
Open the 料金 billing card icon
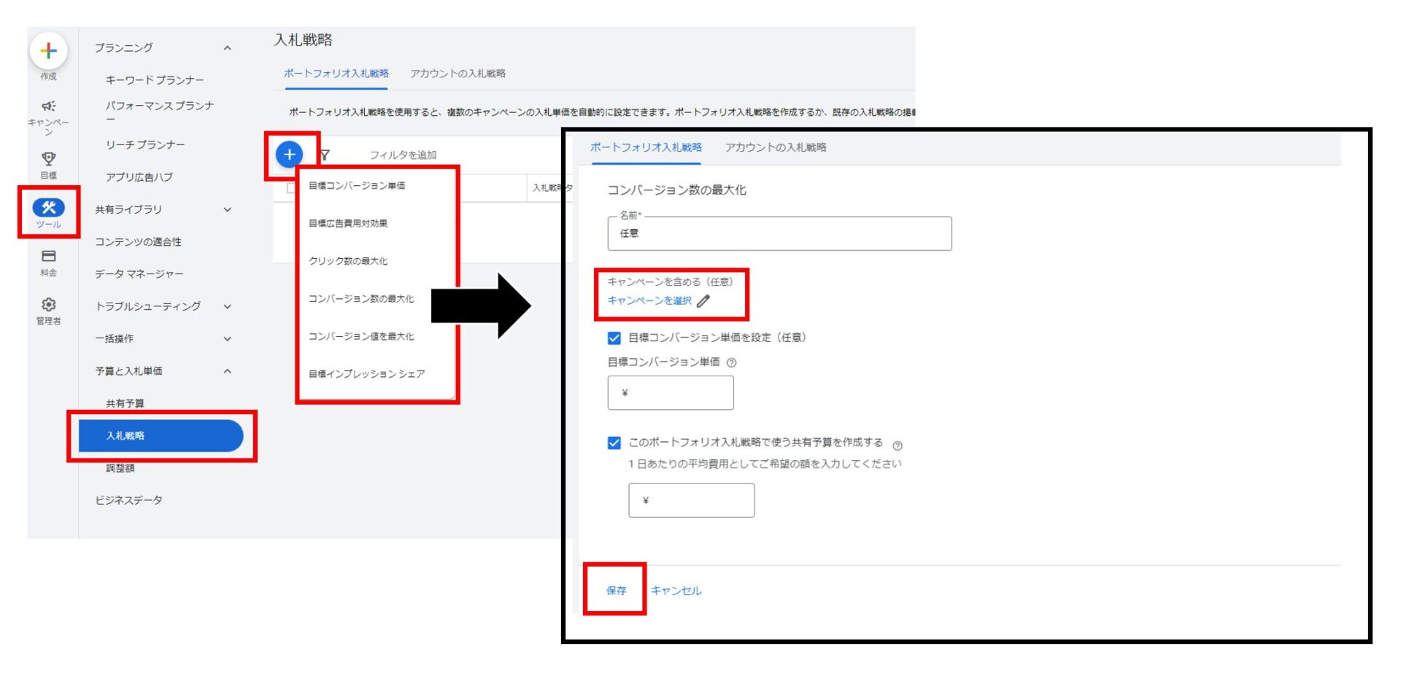48,257
